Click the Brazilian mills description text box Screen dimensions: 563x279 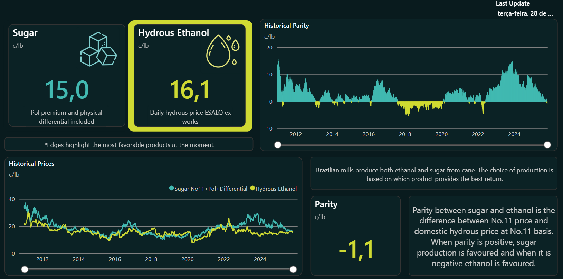point(434,174)
